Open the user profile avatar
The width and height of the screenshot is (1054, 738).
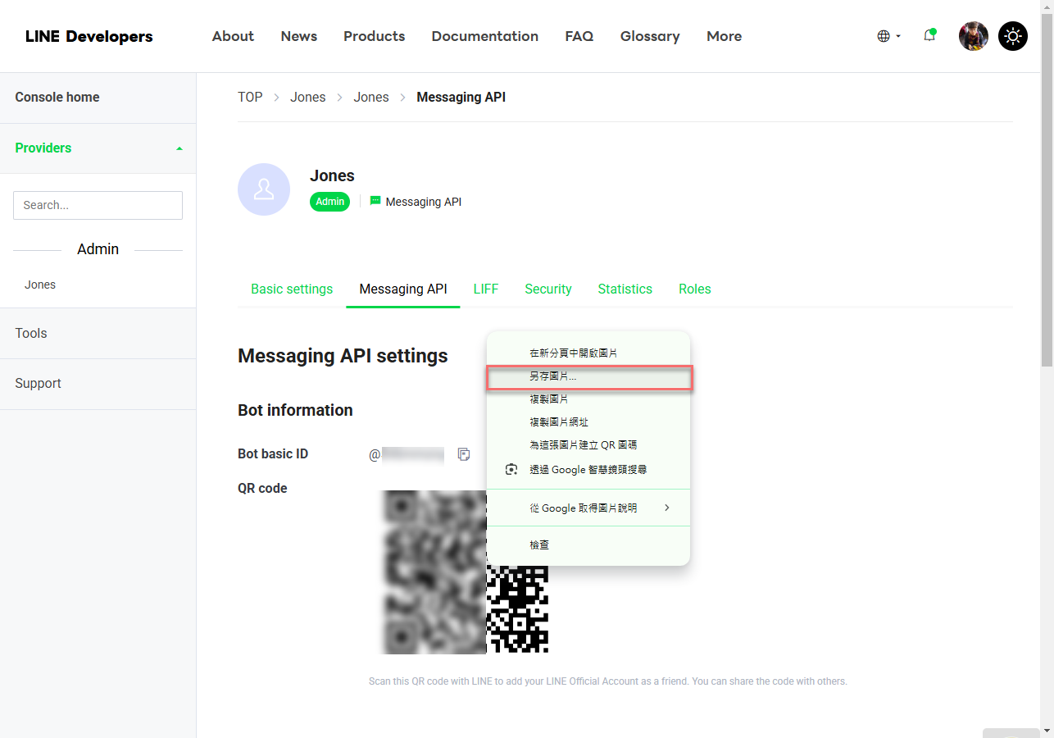(x=974, y=36)
